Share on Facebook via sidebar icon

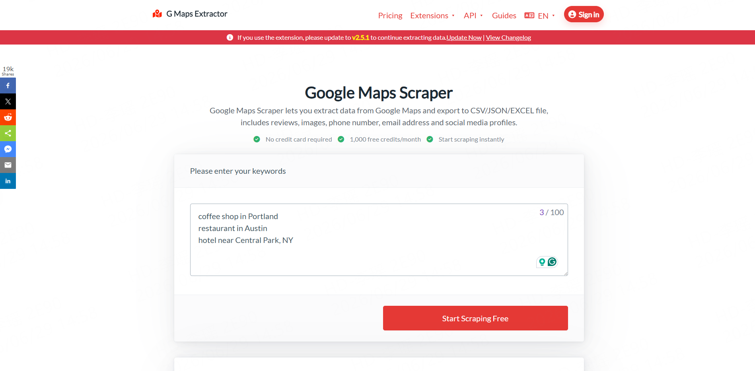pyautogui.click(x=8, y=85)
